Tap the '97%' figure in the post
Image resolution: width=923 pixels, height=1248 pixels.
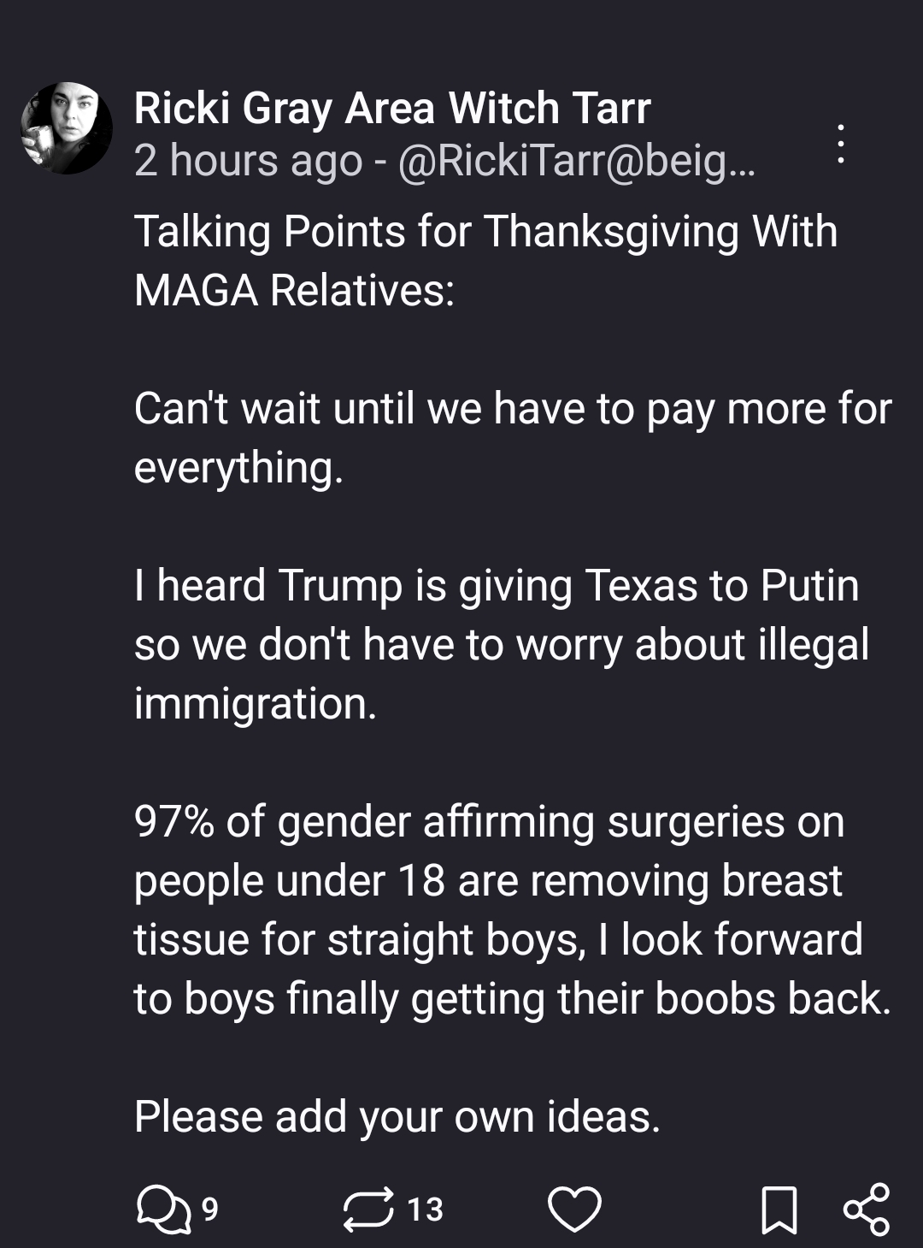(174, 822)
